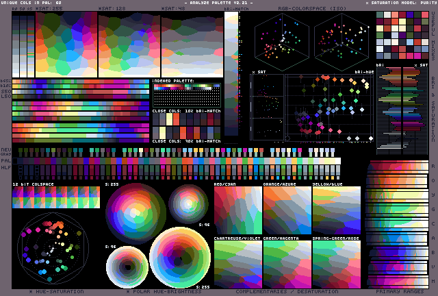The width and height of the screenshot is (438, 296).
Task: Select the vertical BRI-MATCH gradient strip
Action: coord(231,74)
